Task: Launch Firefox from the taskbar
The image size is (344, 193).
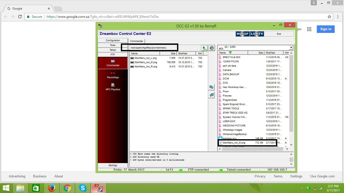Action: coord(52,188)
